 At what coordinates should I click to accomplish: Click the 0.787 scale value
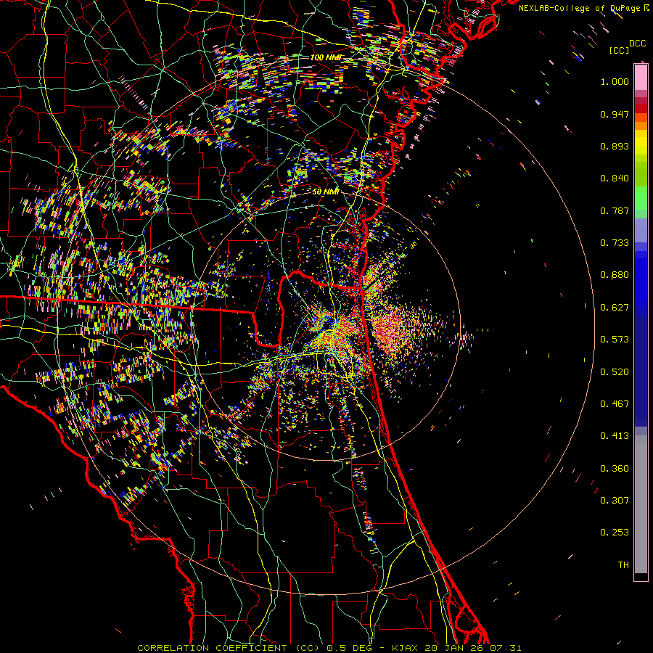(x=615, y=210)
